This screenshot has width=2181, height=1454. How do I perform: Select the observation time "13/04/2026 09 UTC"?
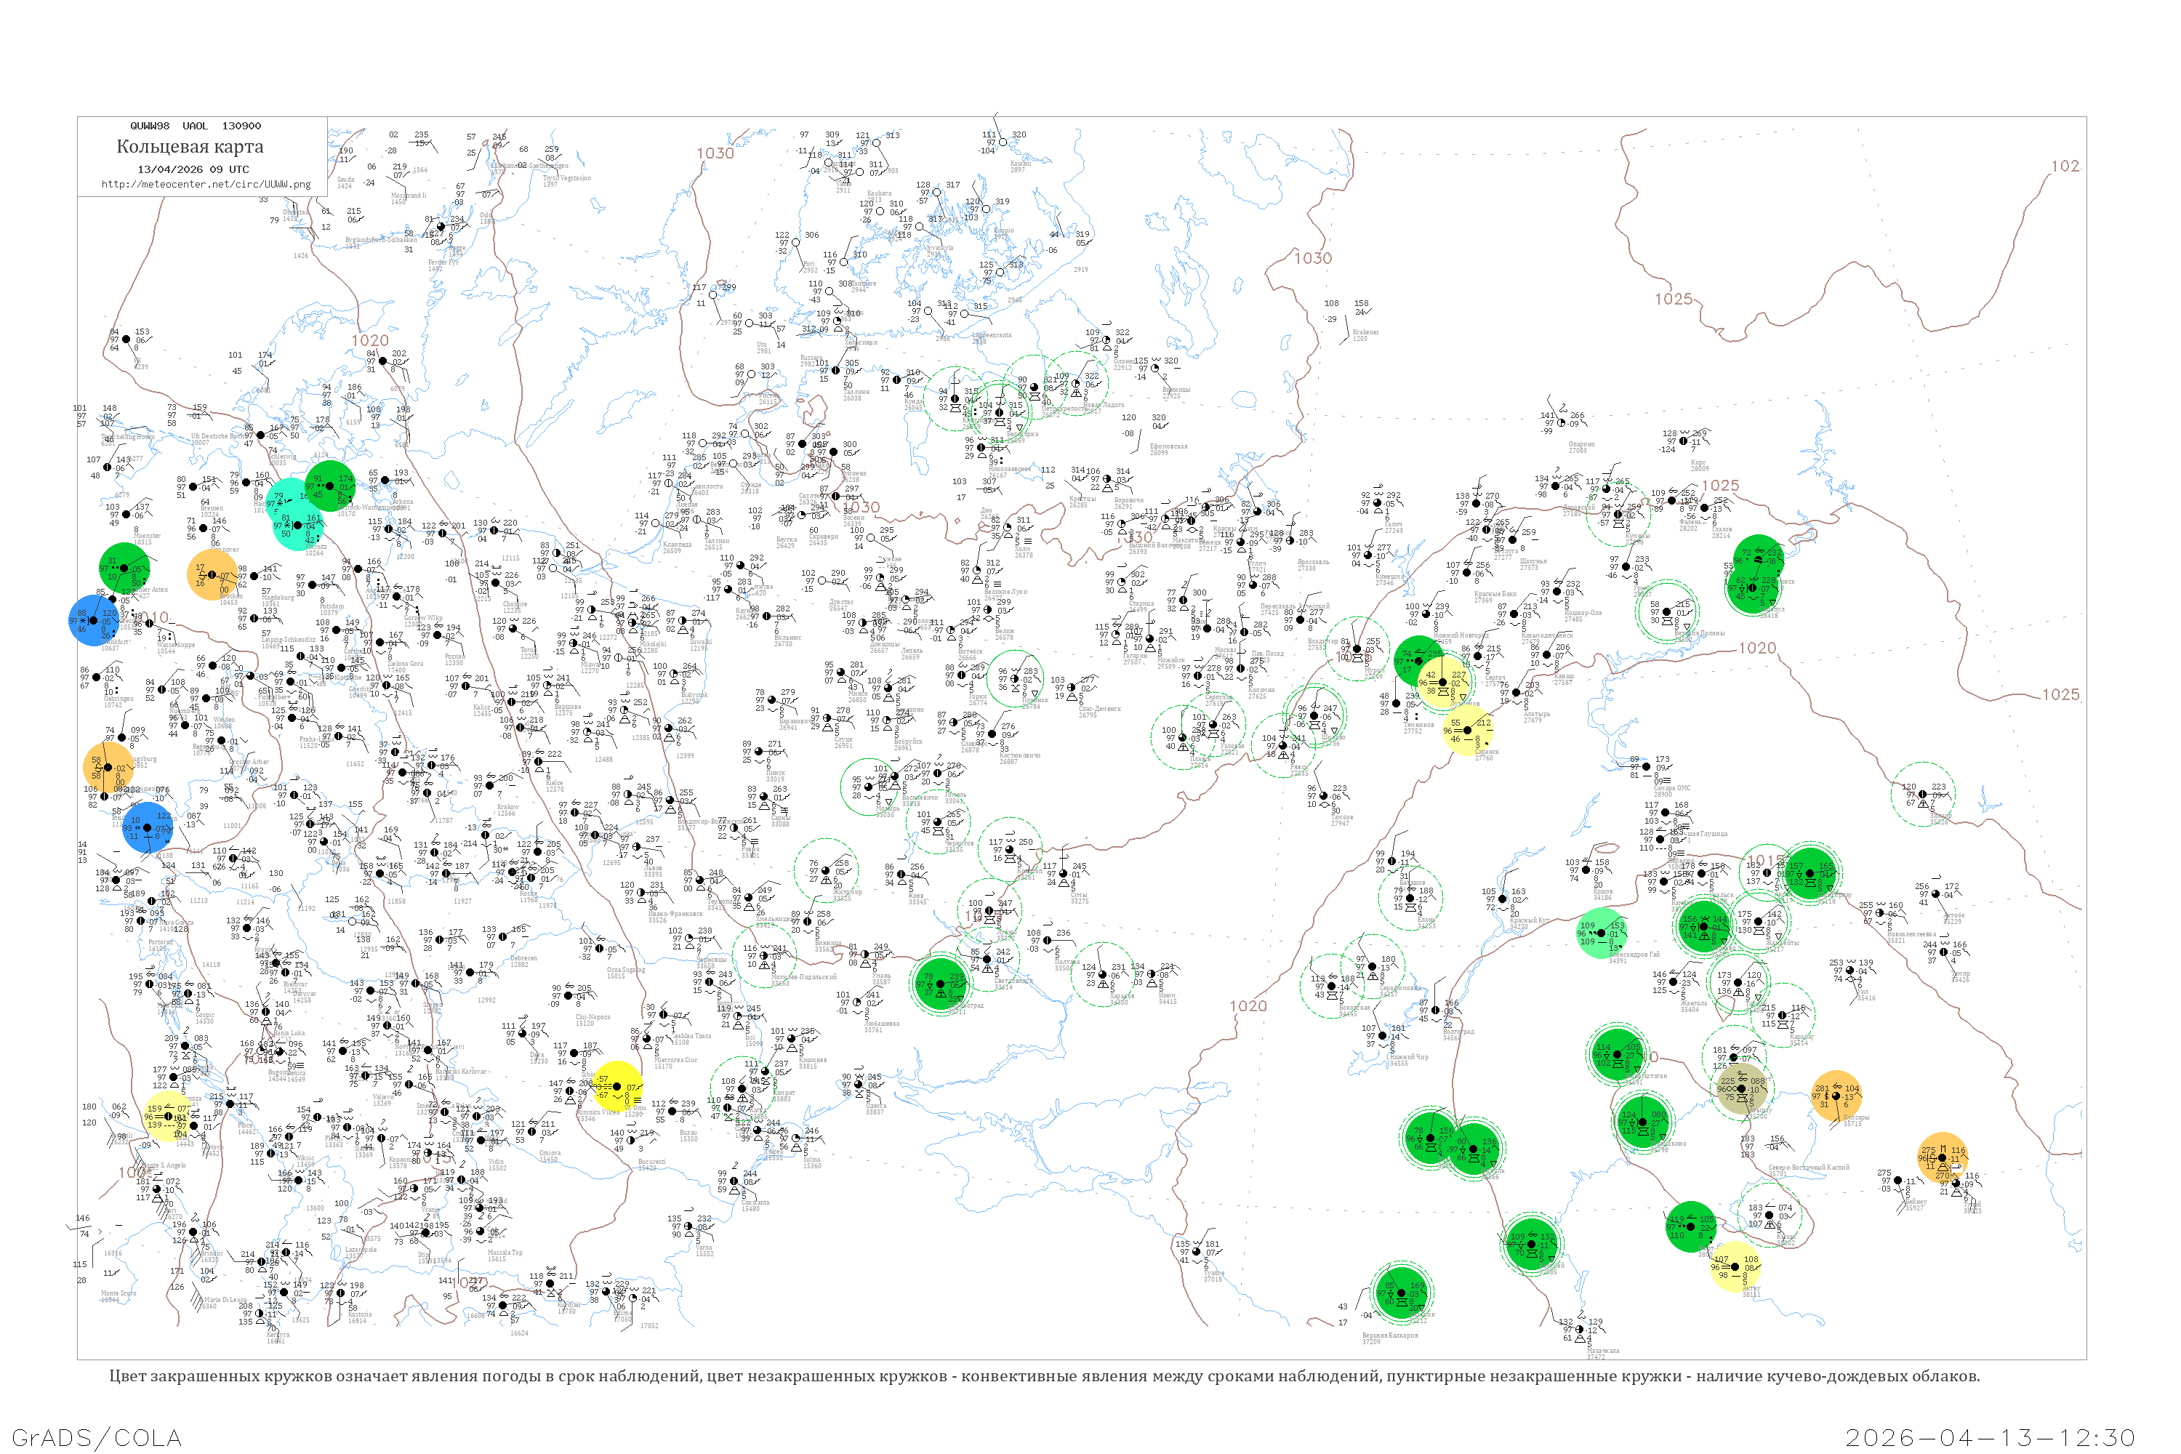click(193, 169)
